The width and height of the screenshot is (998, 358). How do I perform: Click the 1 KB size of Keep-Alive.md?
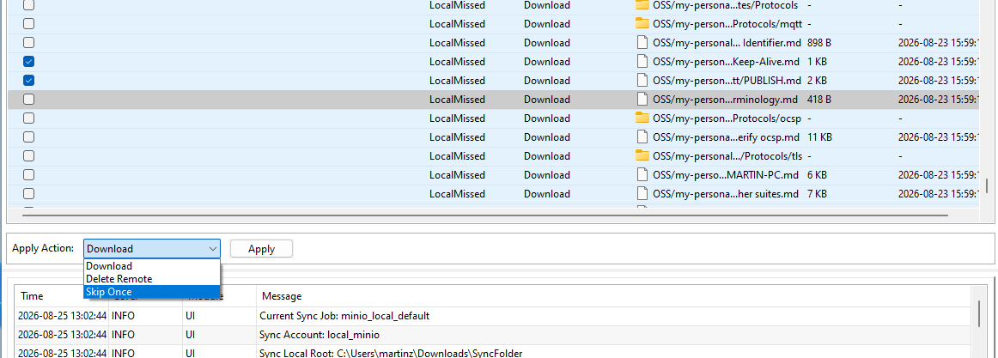click(817, 62)
